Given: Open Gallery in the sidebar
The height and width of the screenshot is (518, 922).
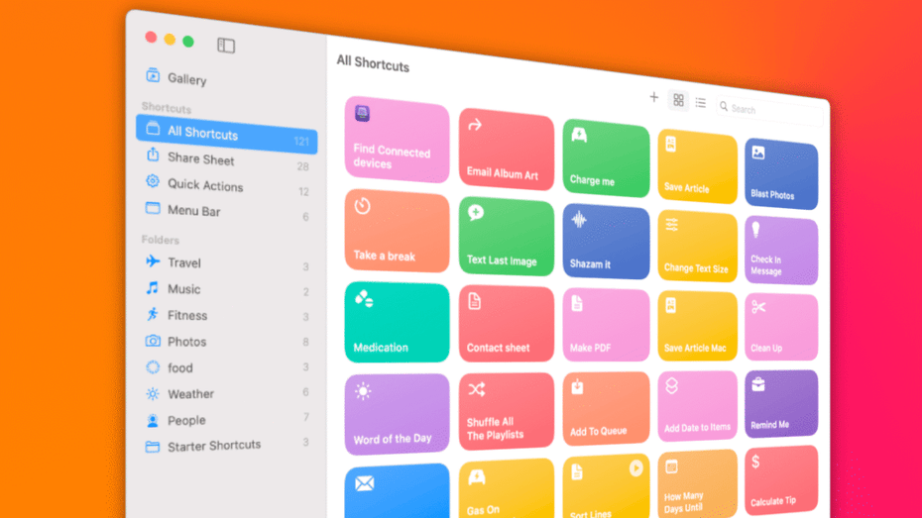Looking at the screenshot, I should point(185,79).
